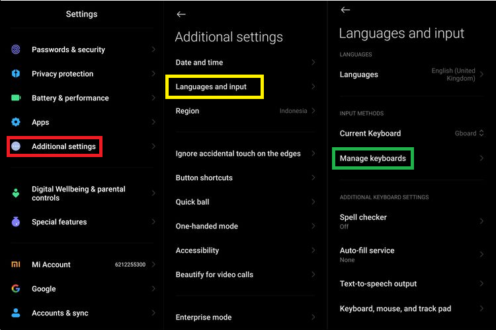This screenshot has width=496, height=330.
Task: Tap the Accounts & sync person icon
Action: tap(16, 313)
